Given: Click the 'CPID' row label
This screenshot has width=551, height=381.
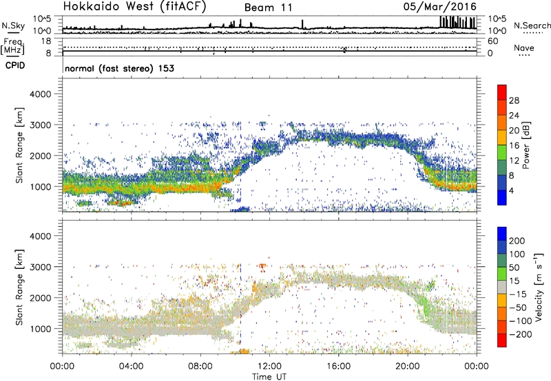Looking at the screenshot, I should click(x=15, y=65).
